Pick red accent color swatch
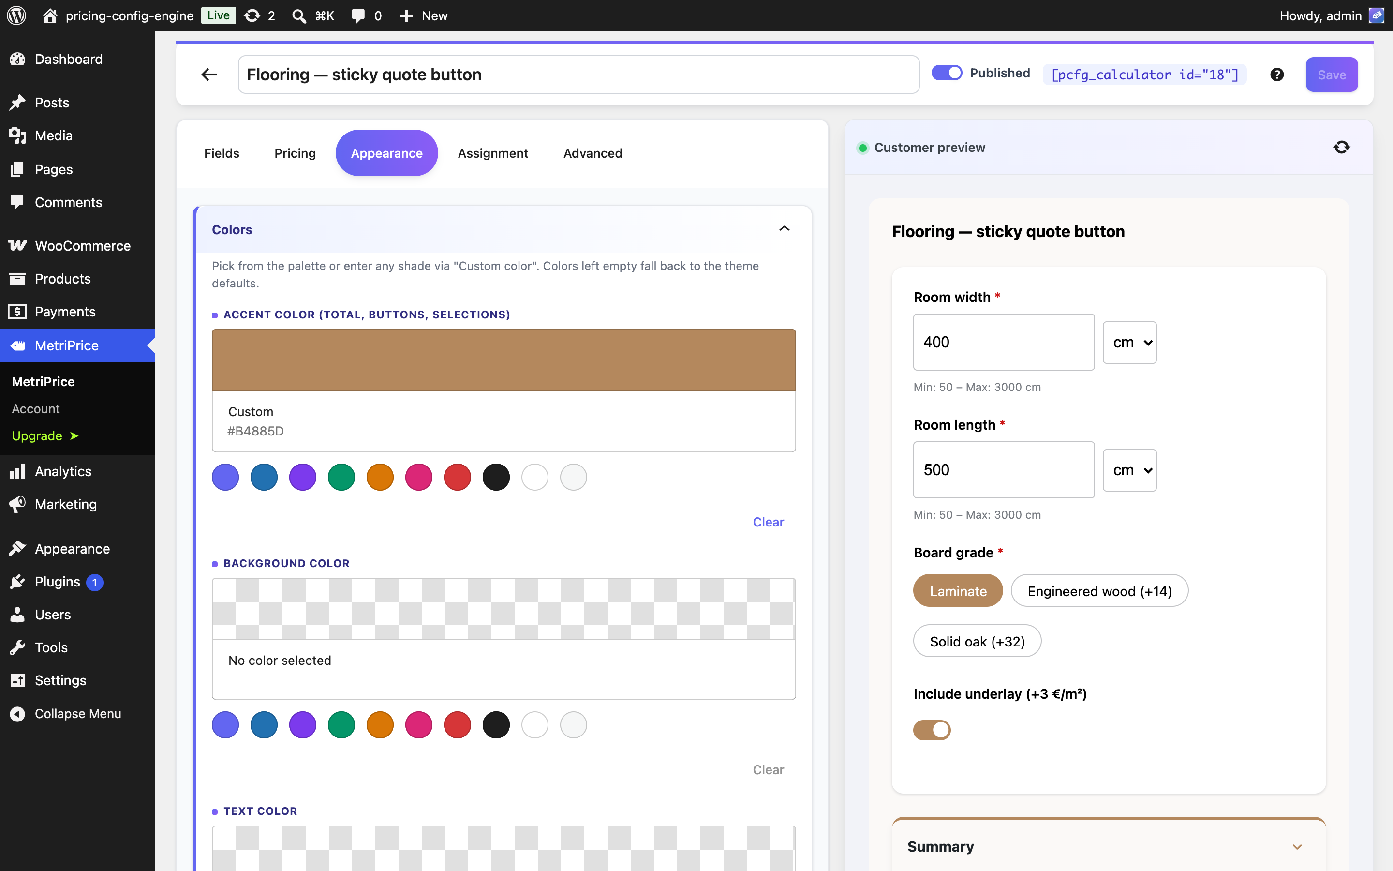 (x=458, y=477)
